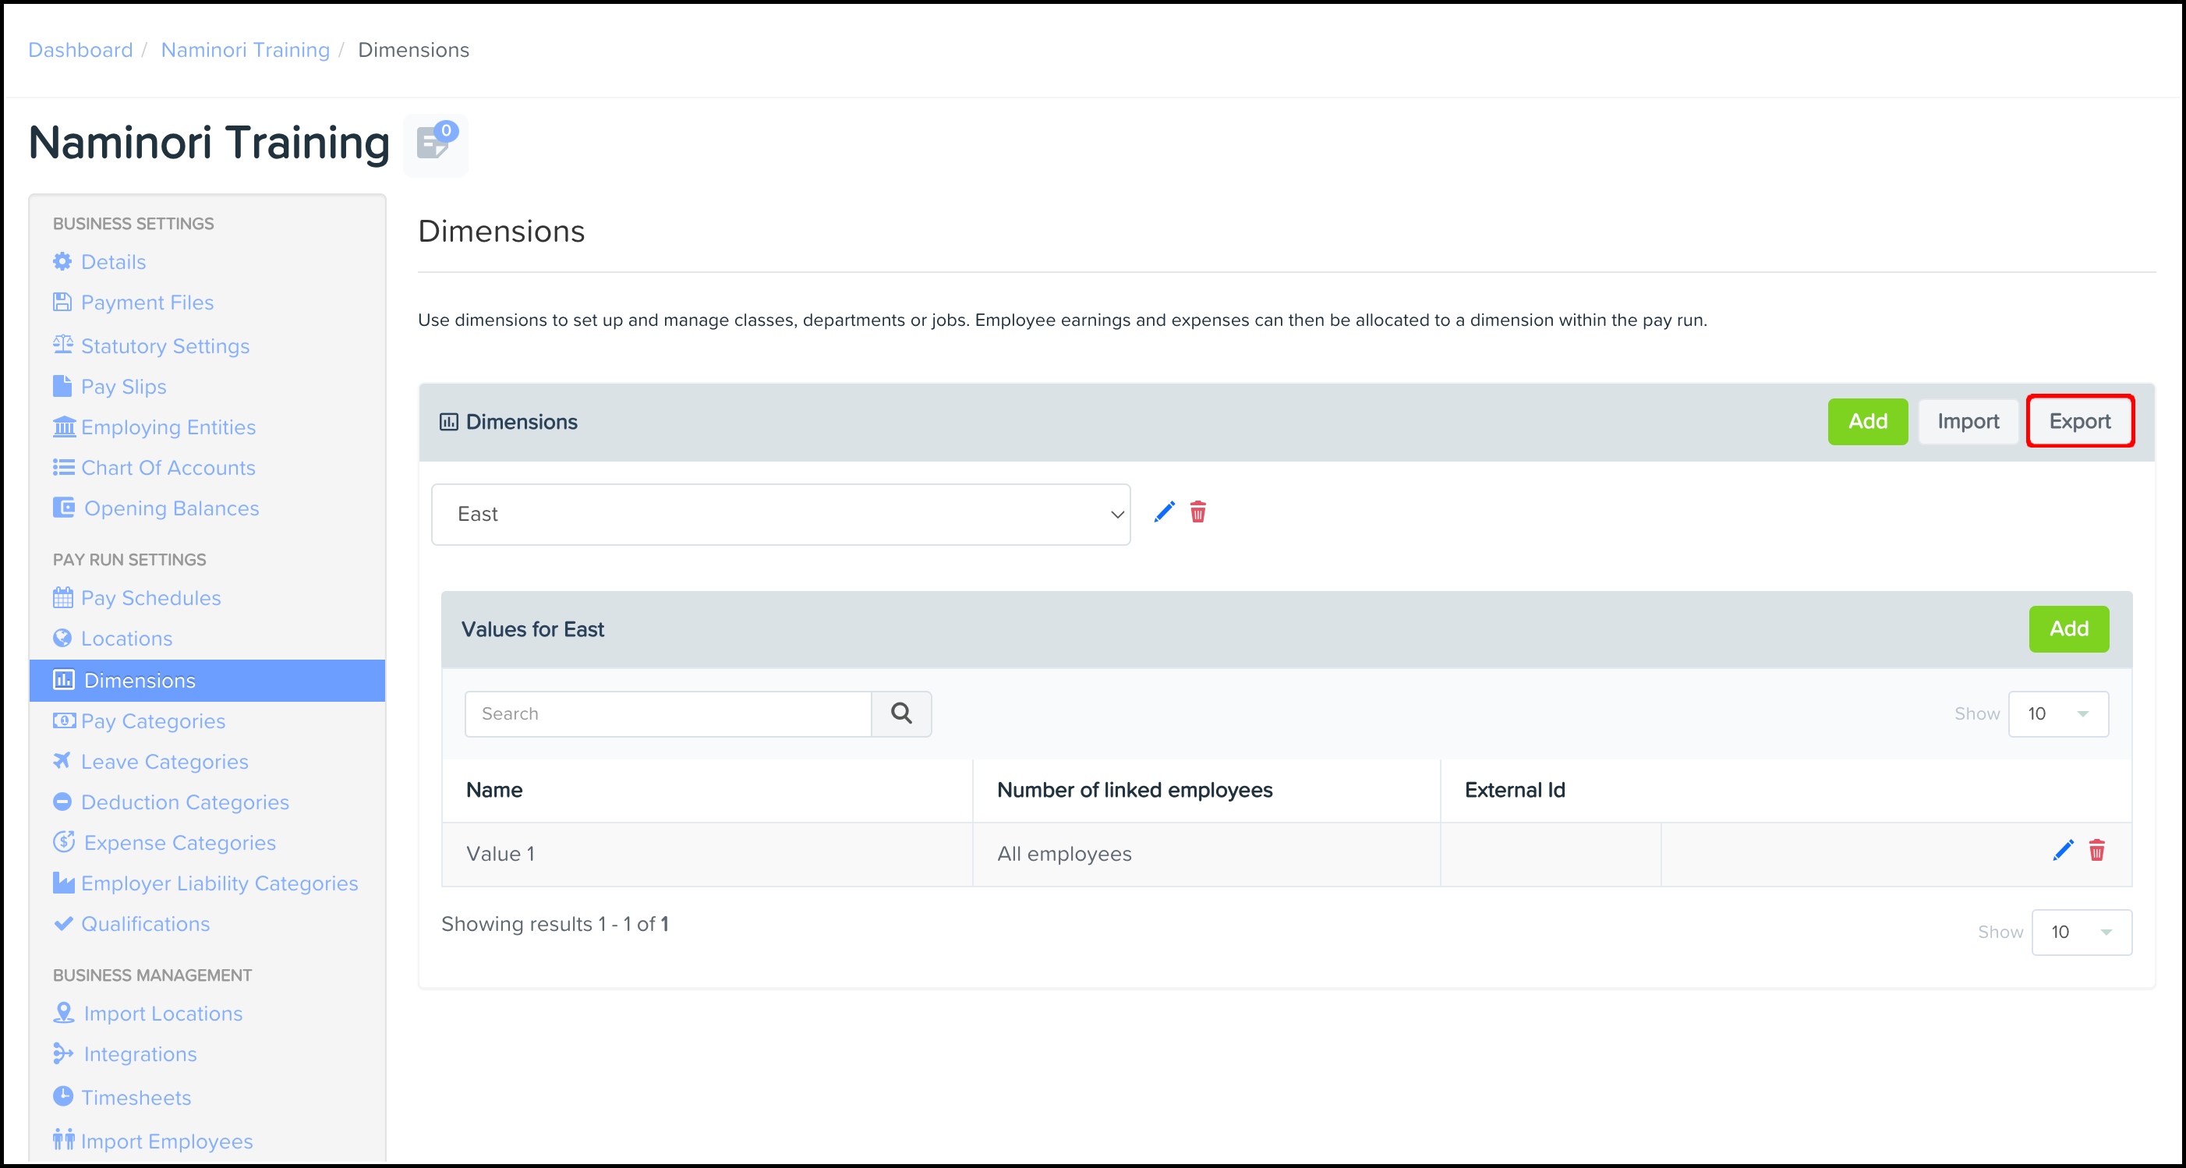The width and height of the screenshot is (2186, 1168).
Task: Open Details via gear icon in sidebar
Action: [x=63, y=261]
